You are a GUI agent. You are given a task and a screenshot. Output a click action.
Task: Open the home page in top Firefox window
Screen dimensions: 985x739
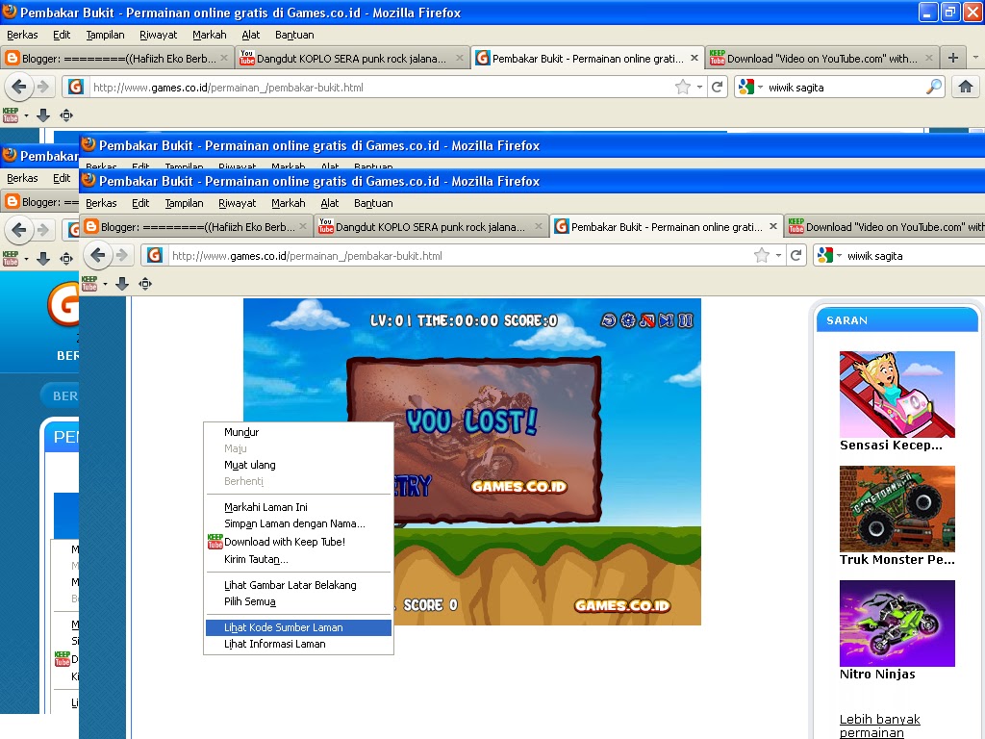[966, 87]
